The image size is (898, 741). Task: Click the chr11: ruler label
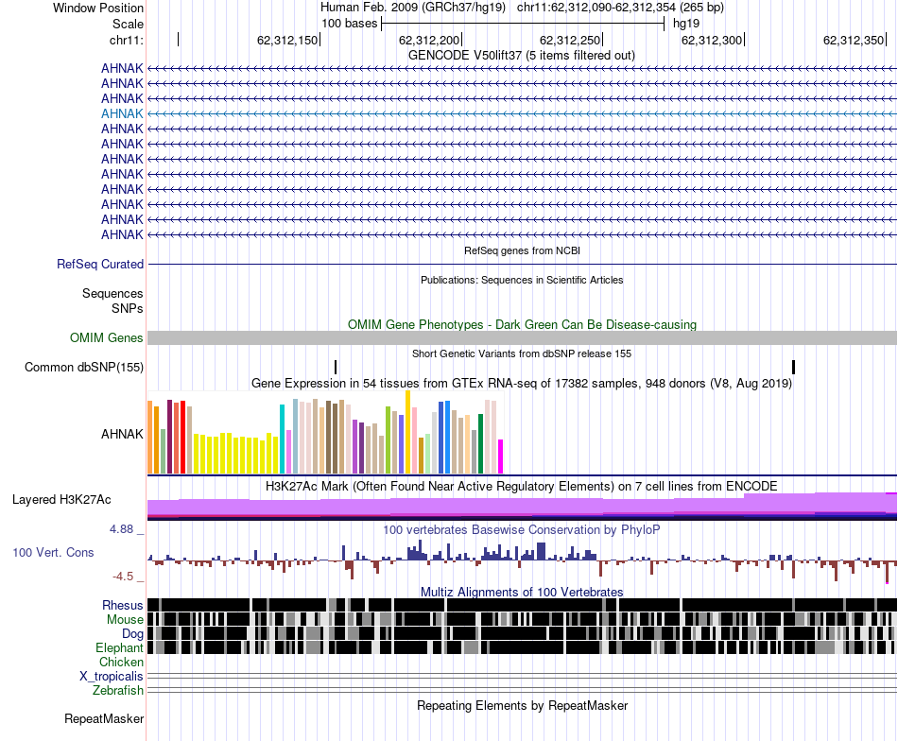coord(127,40)
